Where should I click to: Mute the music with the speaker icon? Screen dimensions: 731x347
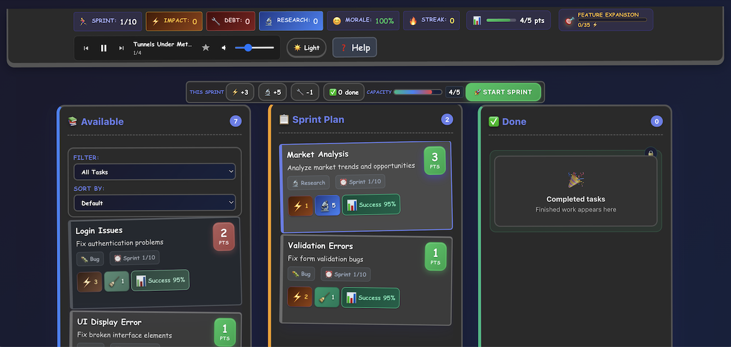[223, 48]
